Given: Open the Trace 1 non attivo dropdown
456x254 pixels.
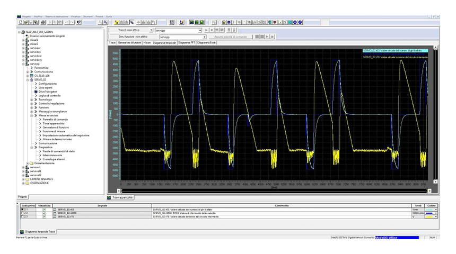Looking at the screenshot, I should 151,30.
